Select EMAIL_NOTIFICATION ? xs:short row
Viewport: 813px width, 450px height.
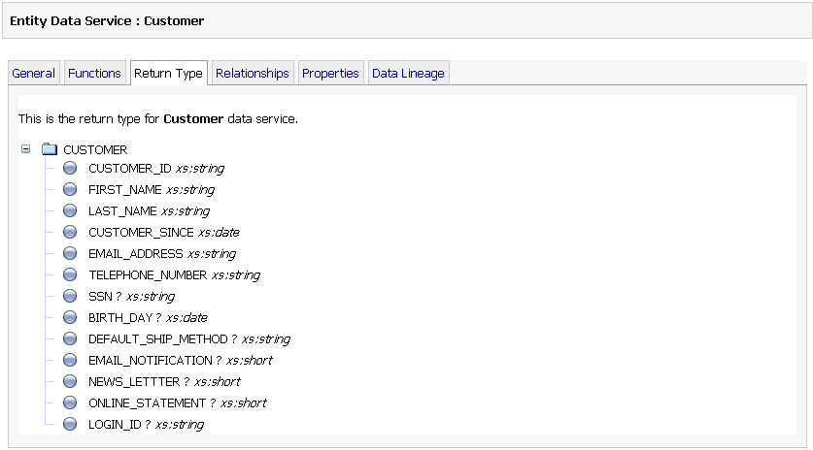181,360
